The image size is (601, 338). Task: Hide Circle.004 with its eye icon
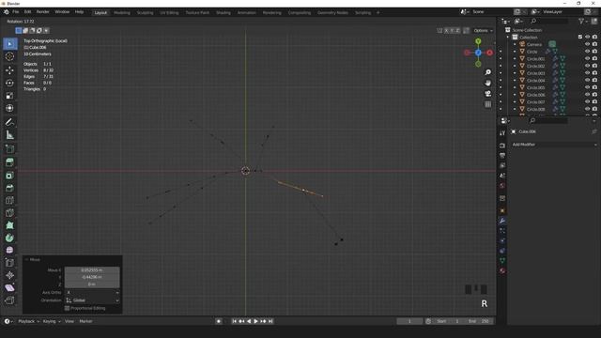point(587,81)
